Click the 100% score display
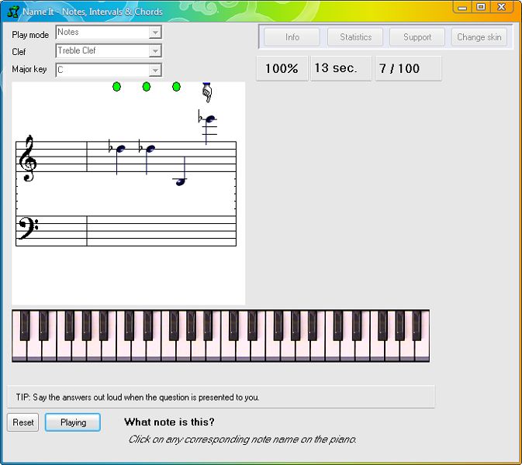Viewport: 522px width, 465px height. click(x=282, y=68)
